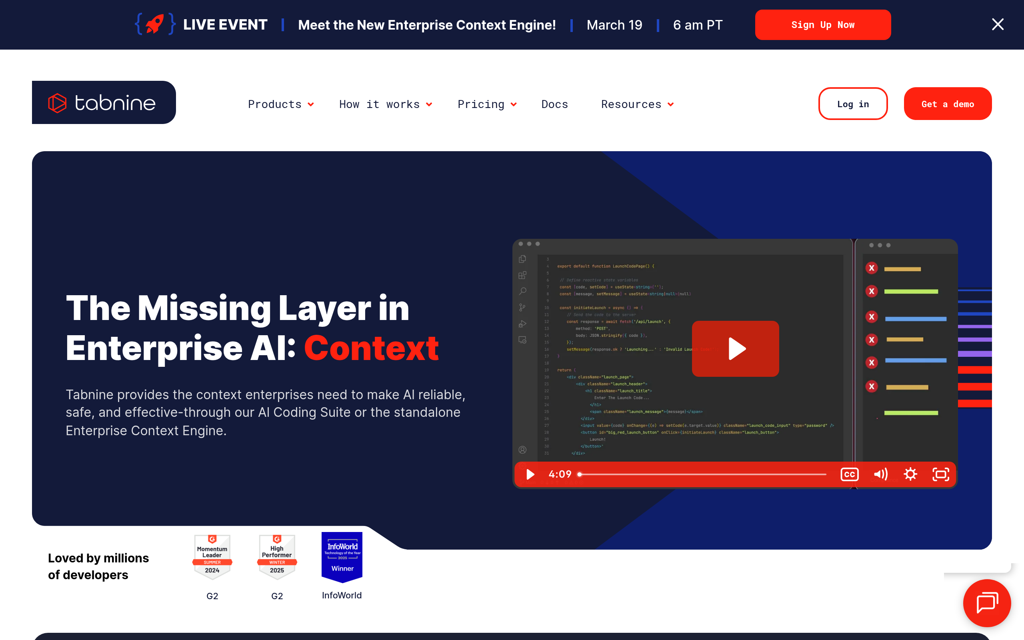
Task: Expand the Products dropdown menu
Action: [280, 104]
